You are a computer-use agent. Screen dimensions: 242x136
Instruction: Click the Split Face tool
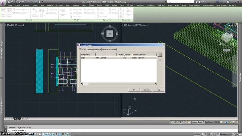point(89,9)
